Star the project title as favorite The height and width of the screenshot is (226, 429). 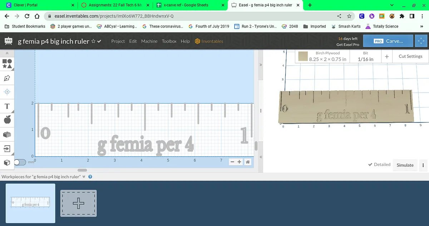click(x=93, y=41)
